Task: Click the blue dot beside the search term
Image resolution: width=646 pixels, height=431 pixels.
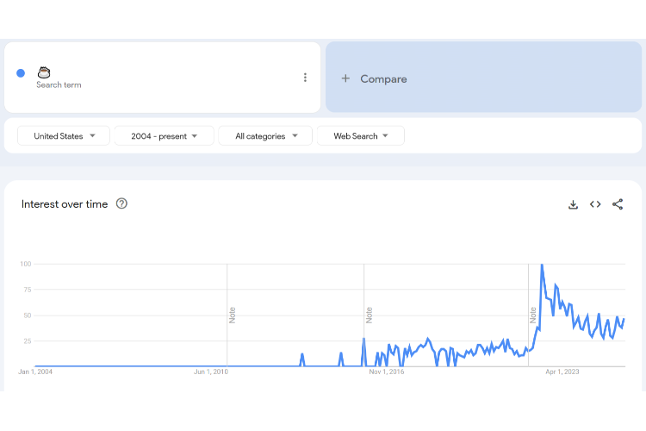Action: coord(21,73)
